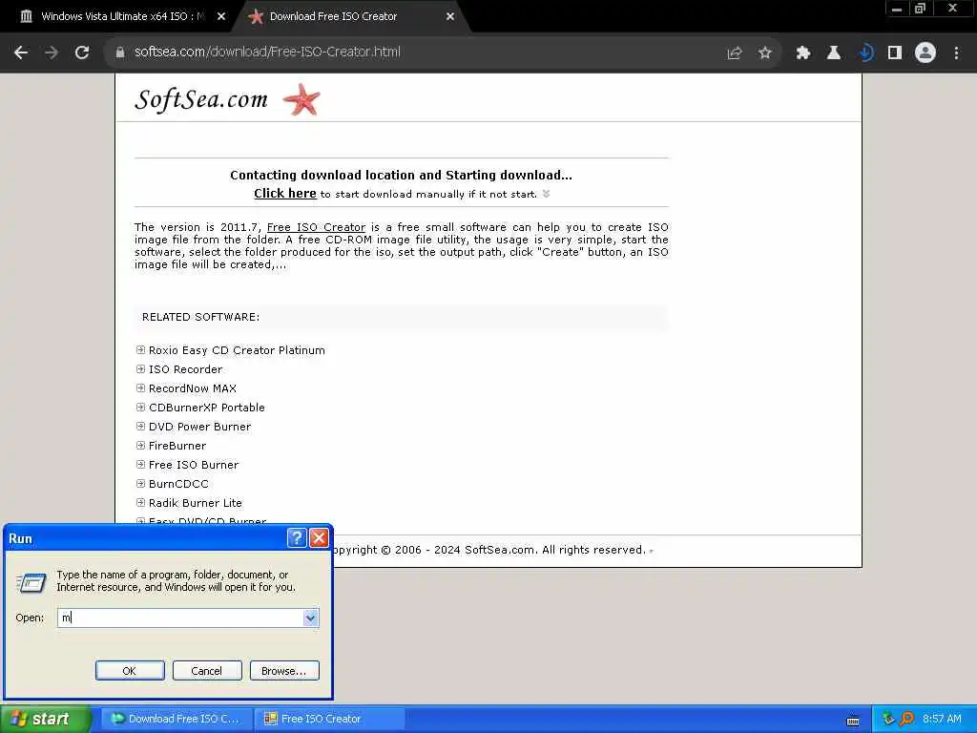Open Chrome three-dot menu

pos(956,53)
